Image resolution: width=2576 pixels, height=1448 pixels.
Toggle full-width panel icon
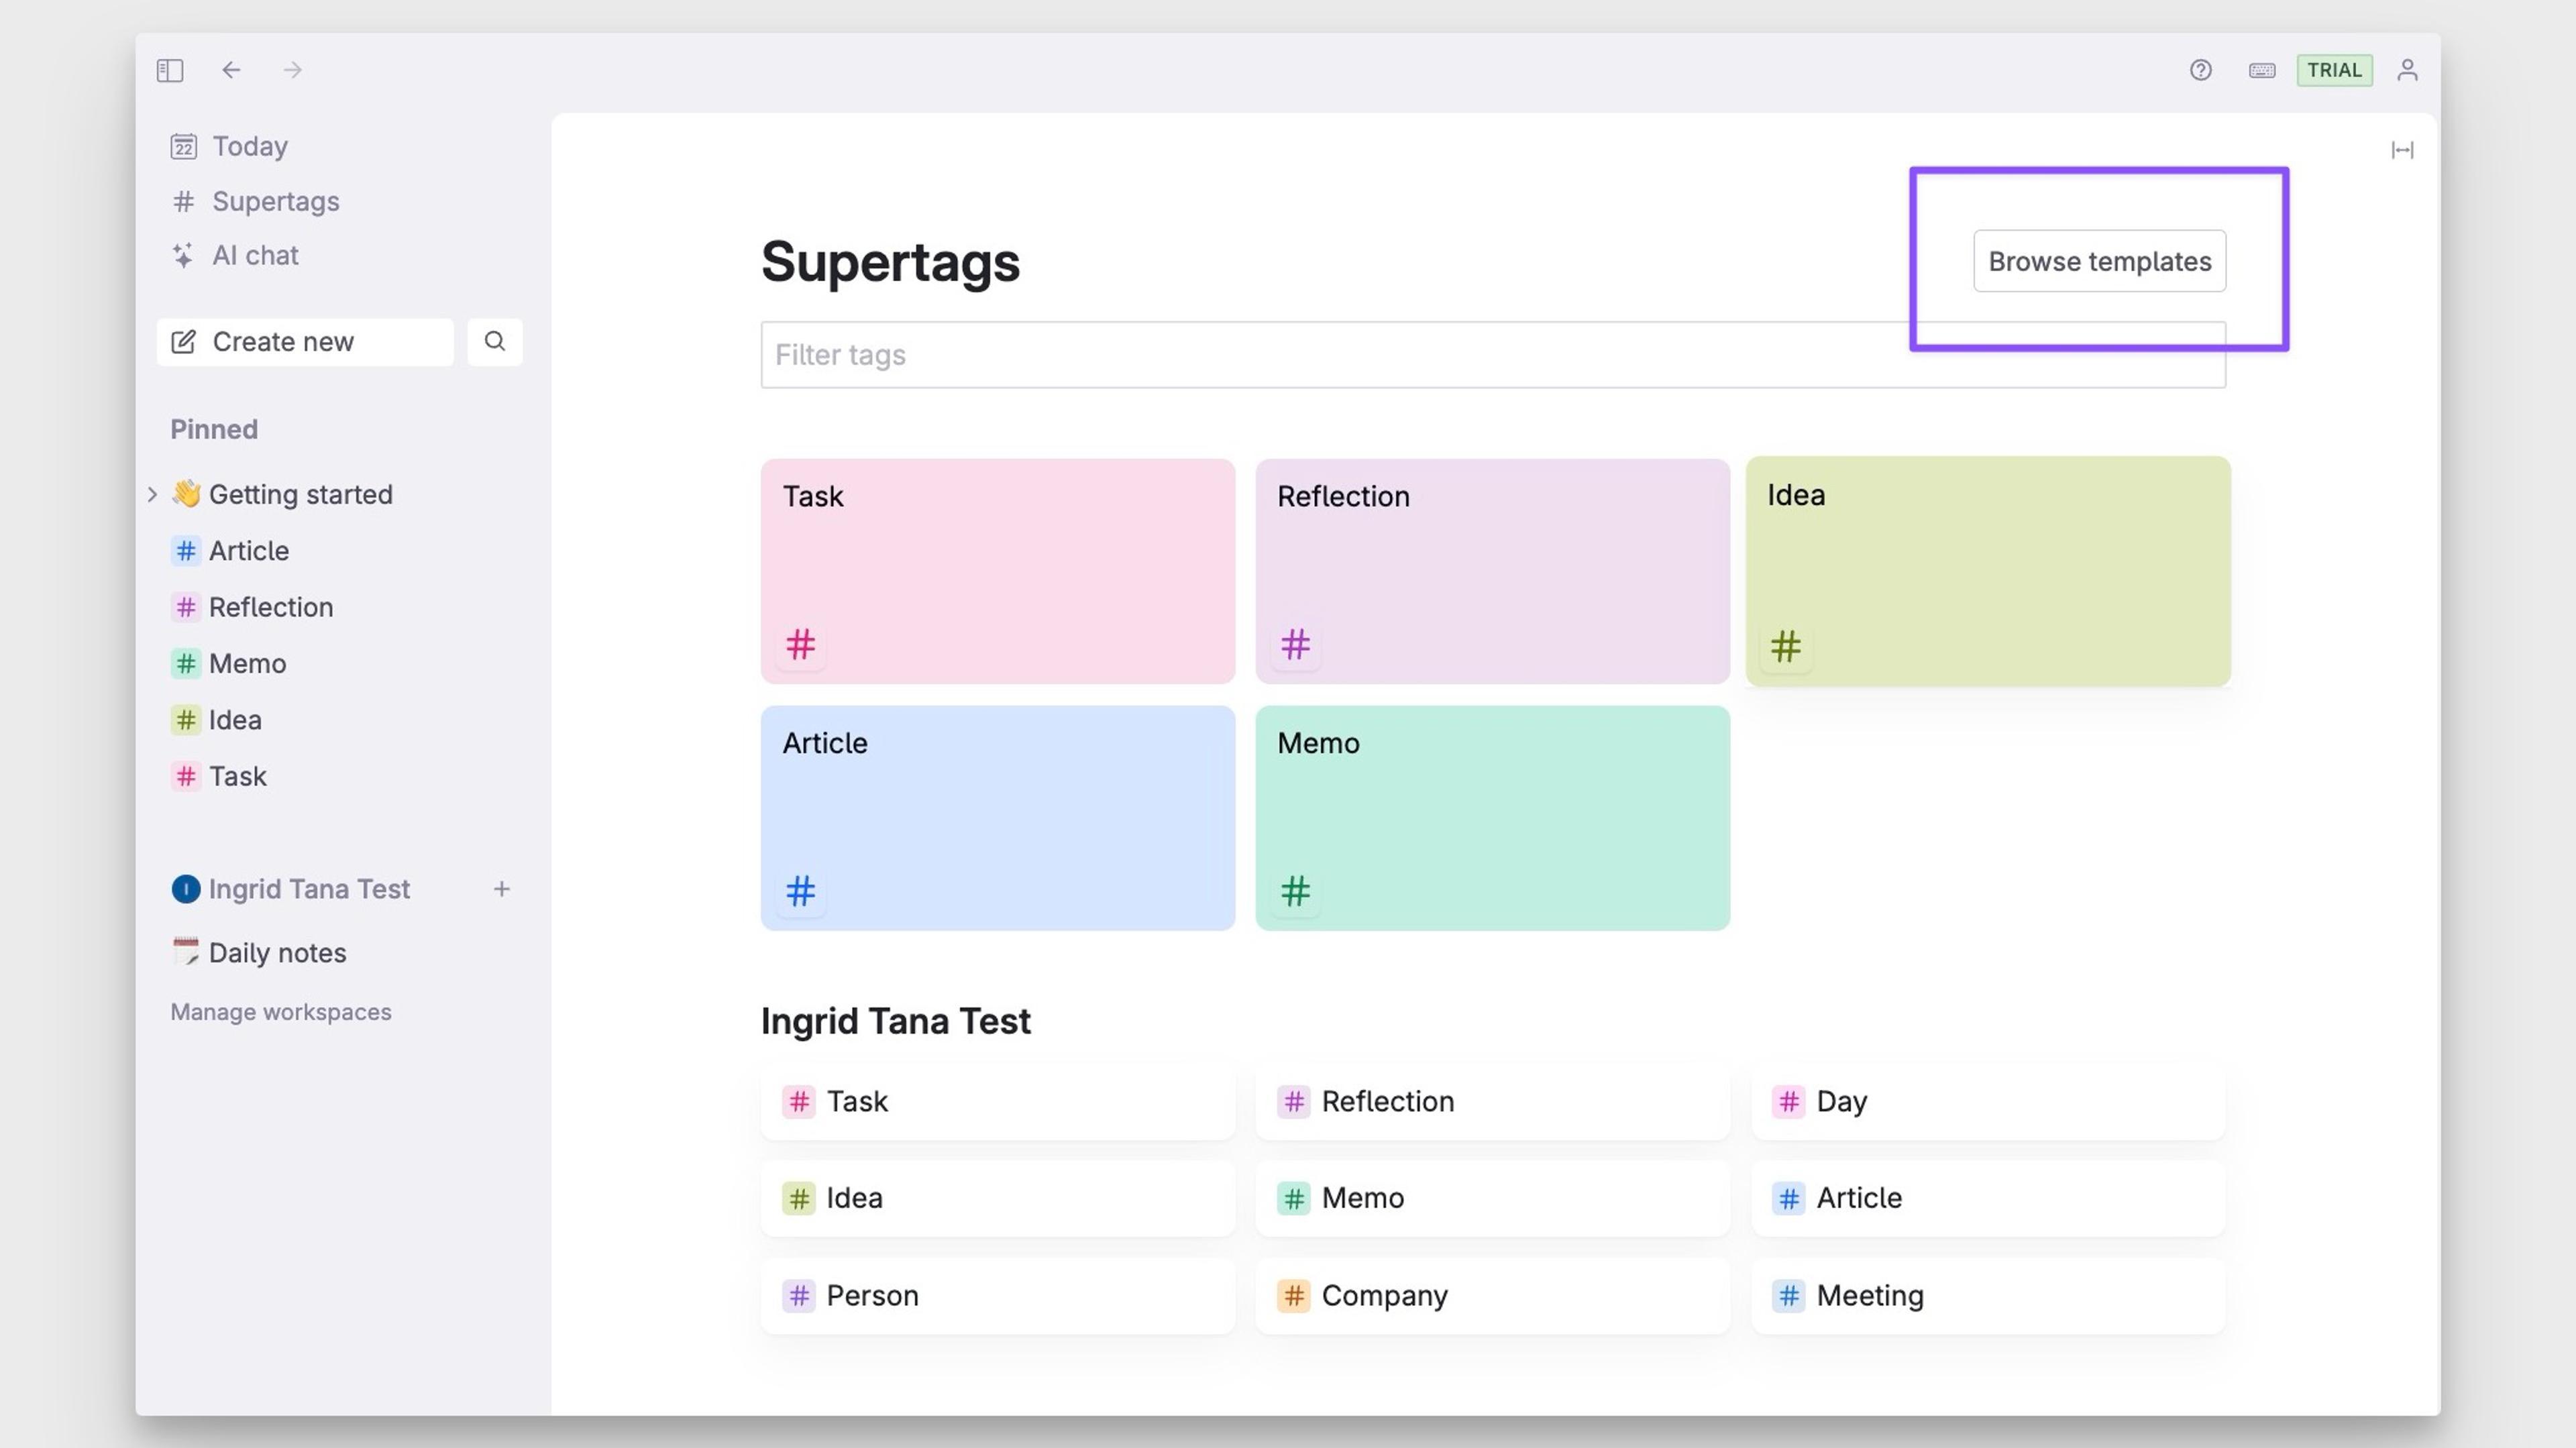click(x=2402, y=150)
